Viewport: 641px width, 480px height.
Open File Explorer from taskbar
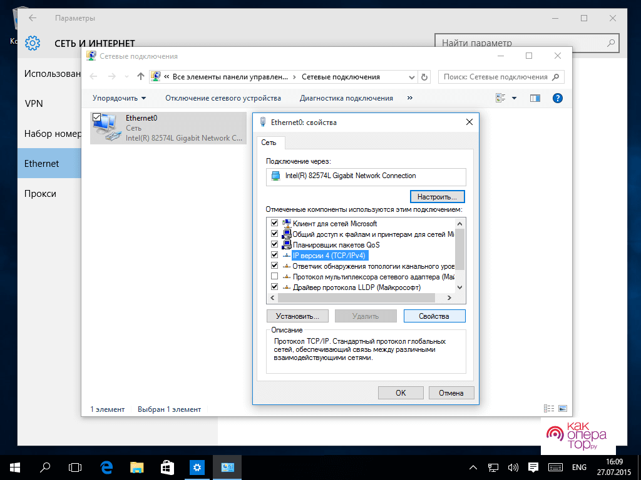pyautogui.click(x=137, y=467)
